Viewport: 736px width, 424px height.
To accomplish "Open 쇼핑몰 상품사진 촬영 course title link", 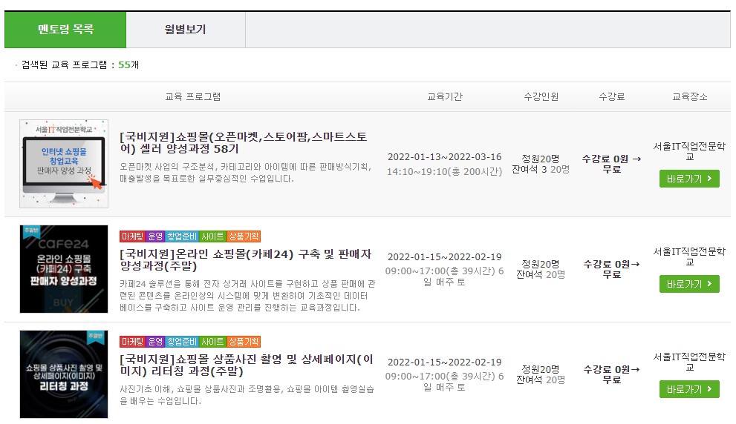I will pyautogui.click(x=247, y=365).
